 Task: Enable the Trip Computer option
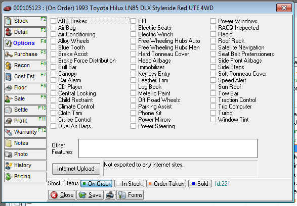pyautogui.click(x=214, y=107)
